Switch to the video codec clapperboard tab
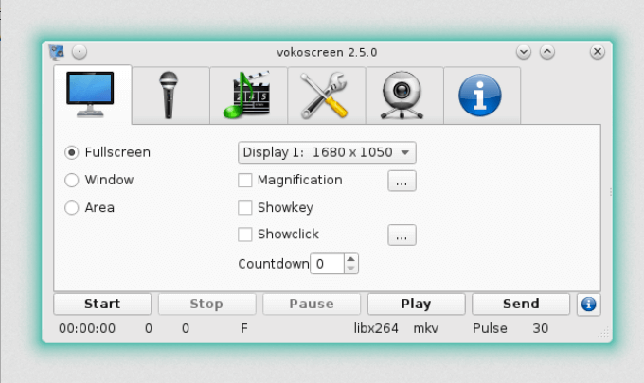This screenshot has width=644, height=383. coord(248,96)
